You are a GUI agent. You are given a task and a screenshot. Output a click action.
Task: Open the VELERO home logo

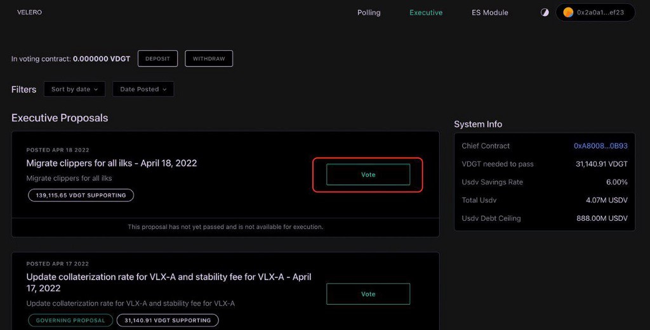pos(29,13)
